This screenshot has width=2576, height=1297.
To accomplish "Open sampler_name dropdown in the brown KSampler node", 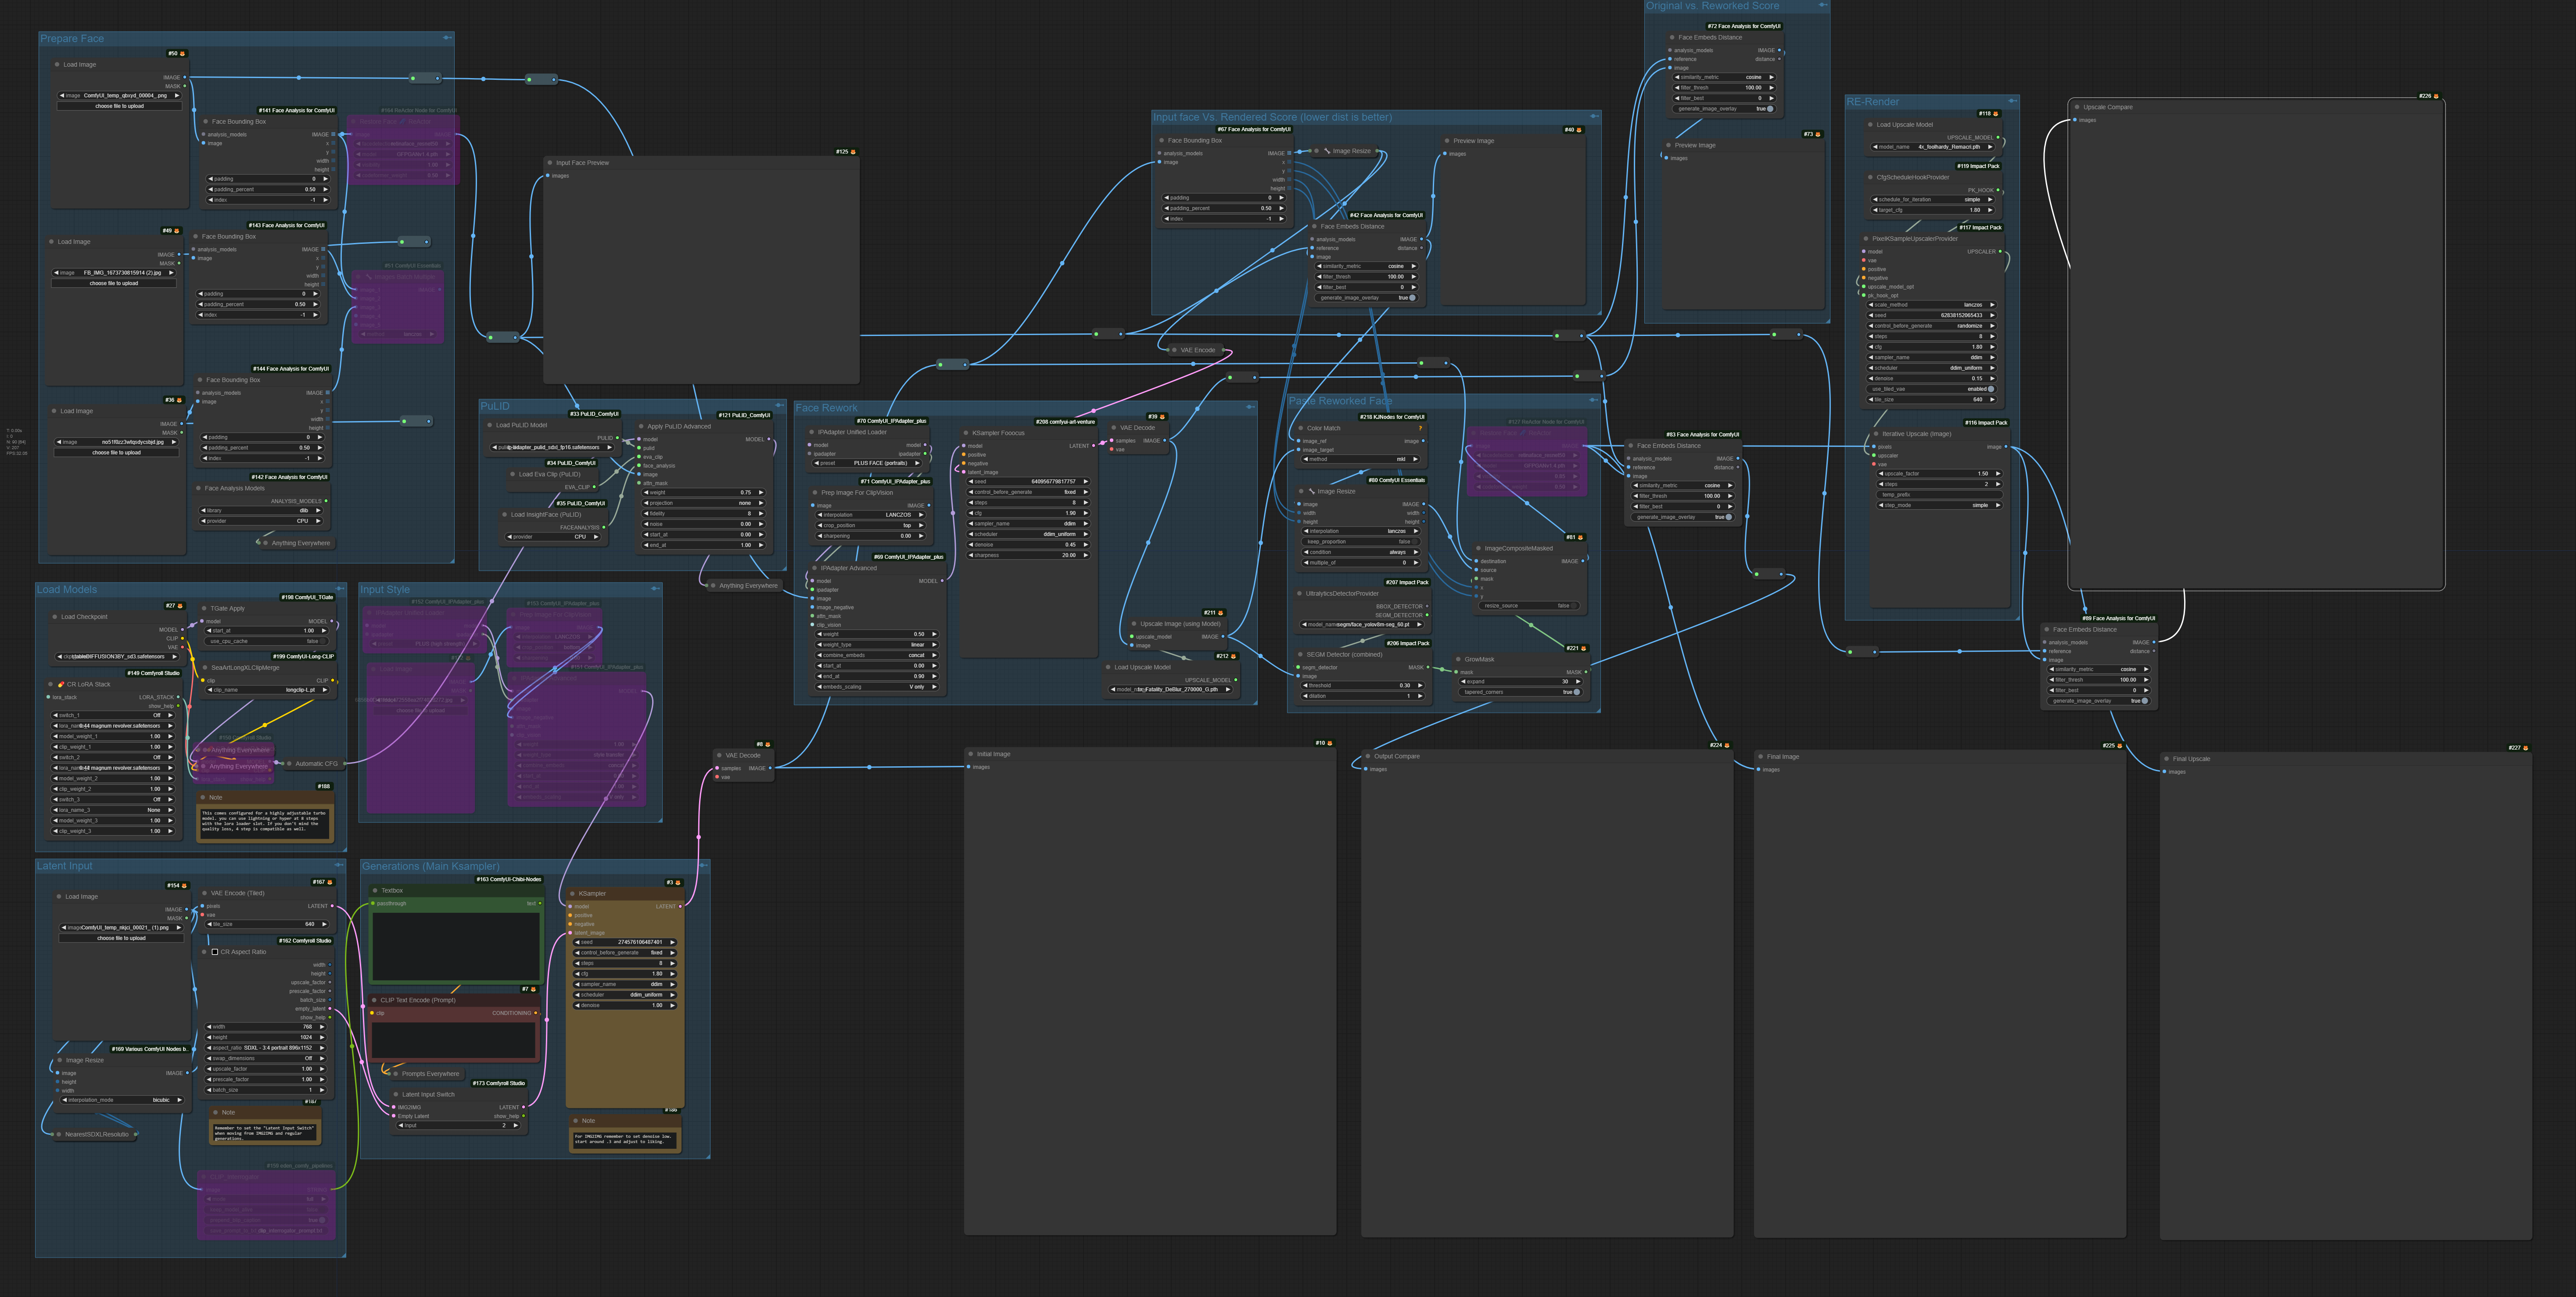I will [x=625, y=984].
